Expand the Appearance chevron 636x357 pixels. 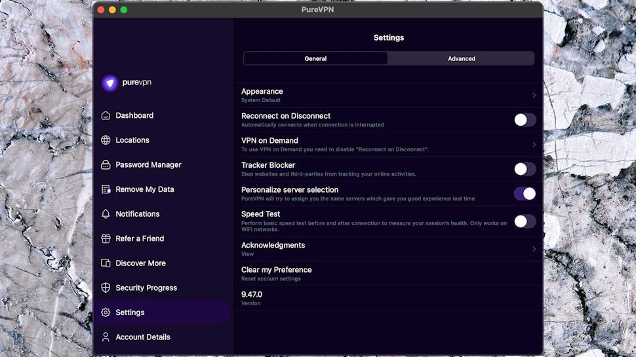(534, 95)
